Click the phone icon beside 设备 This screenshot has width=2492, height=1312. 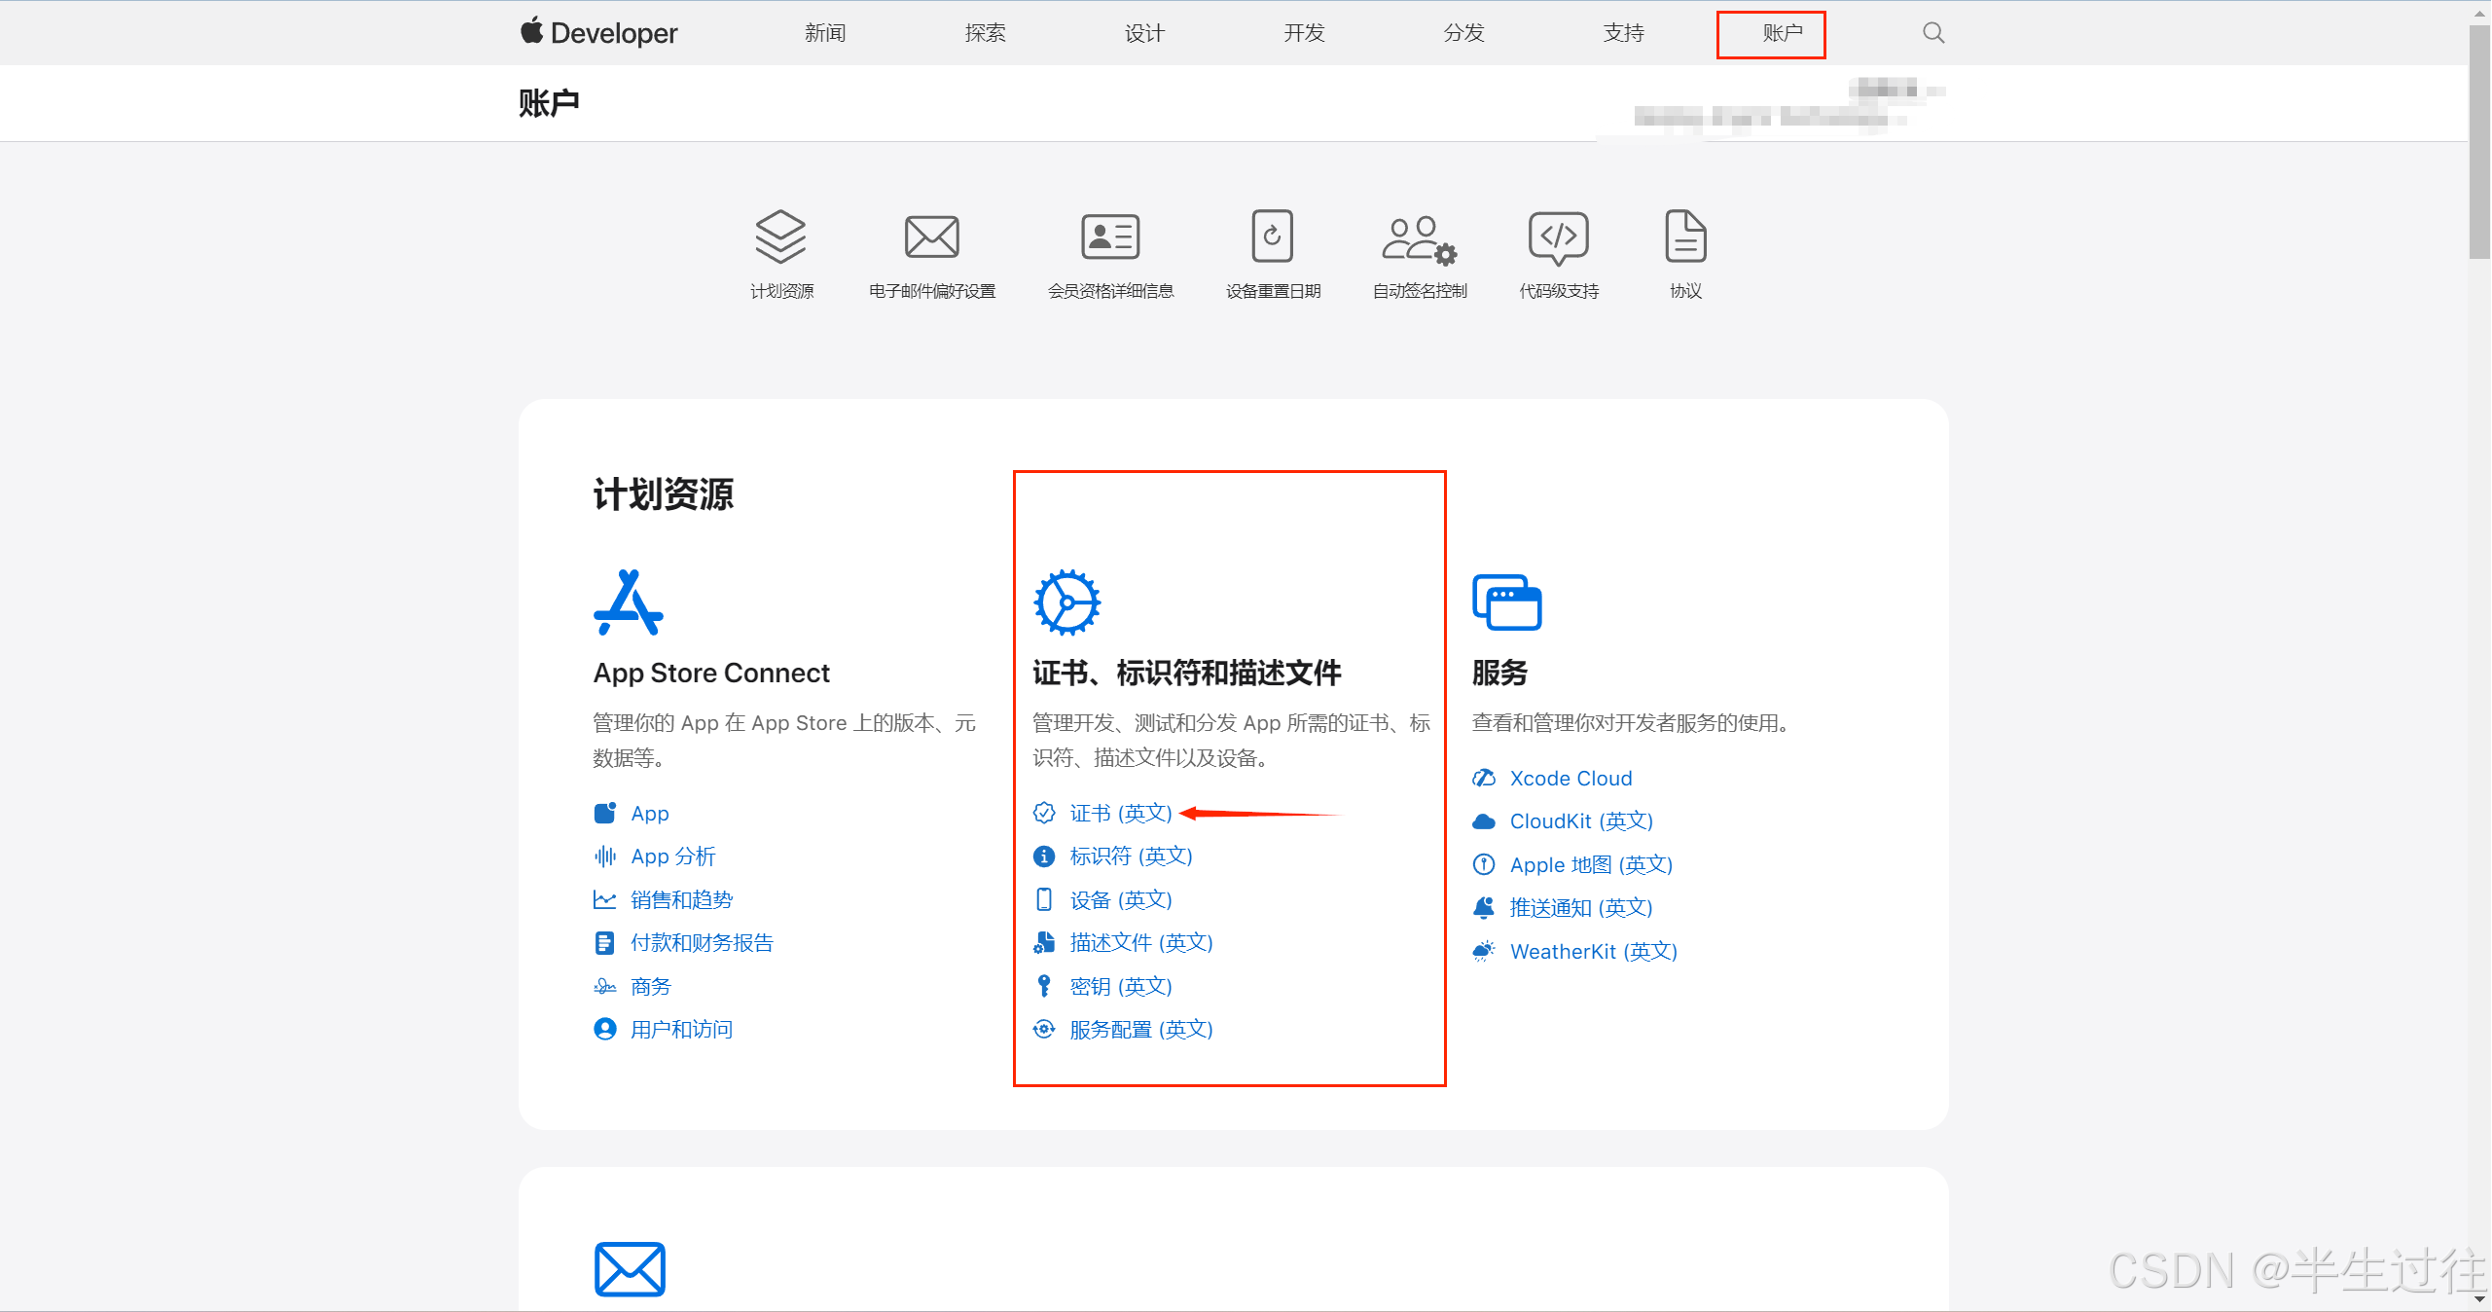coord(1044,899)
